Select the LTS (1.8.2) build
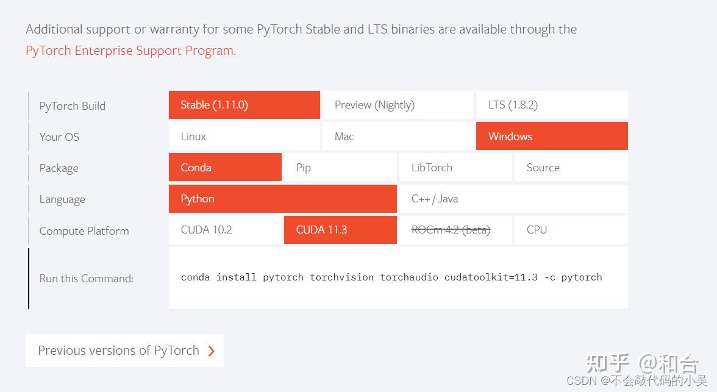The height and width of the screenshot is (392, 717). click(551, 105)
